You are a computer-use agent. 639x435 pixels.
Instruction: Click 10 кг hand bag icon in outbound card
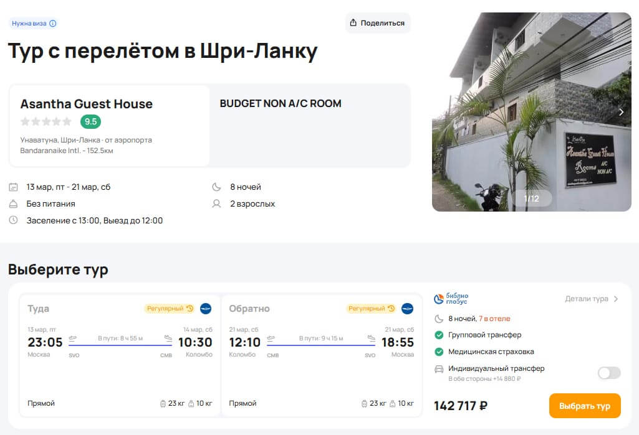pos(191,404)
